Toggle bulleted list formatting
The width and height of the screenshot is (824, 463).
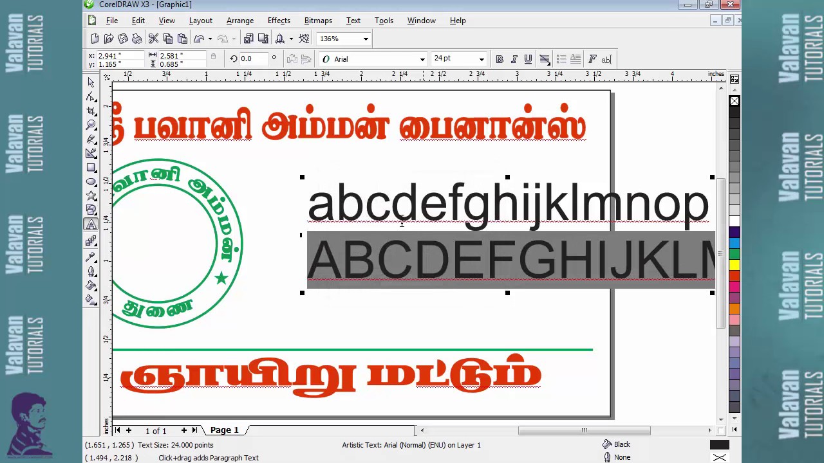tap(561, 59)
